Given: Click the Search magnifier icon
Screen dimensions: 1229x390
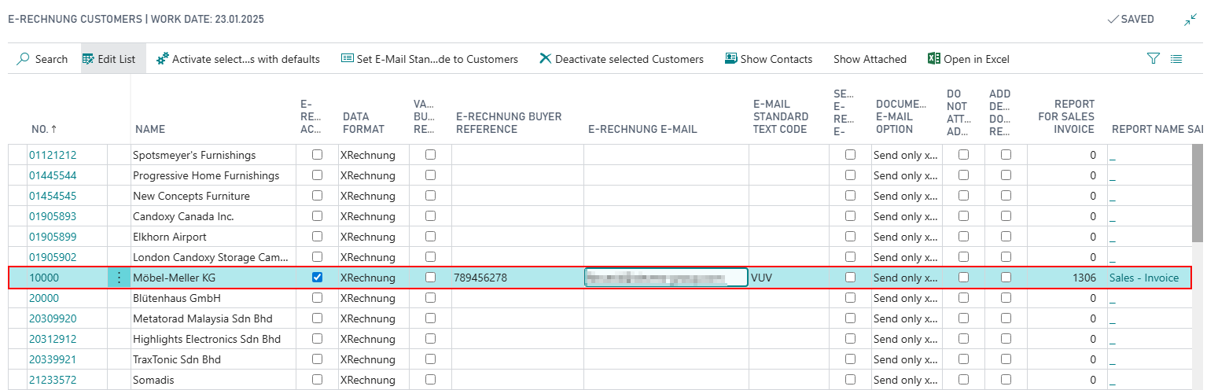Looking at the screenshot, I should click(x=24, y=59).
